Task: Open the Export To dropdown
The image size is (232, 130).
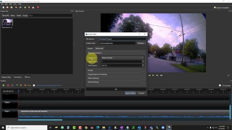Action: click(123, 58)
